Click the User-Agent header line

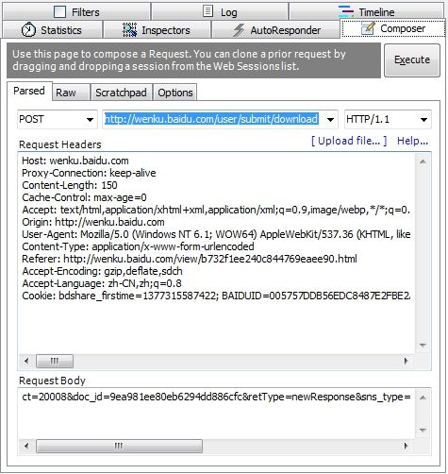point(216,234)
